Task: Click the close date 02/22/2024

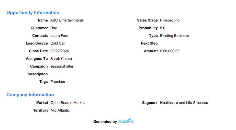Action: (x=60, y=51)
